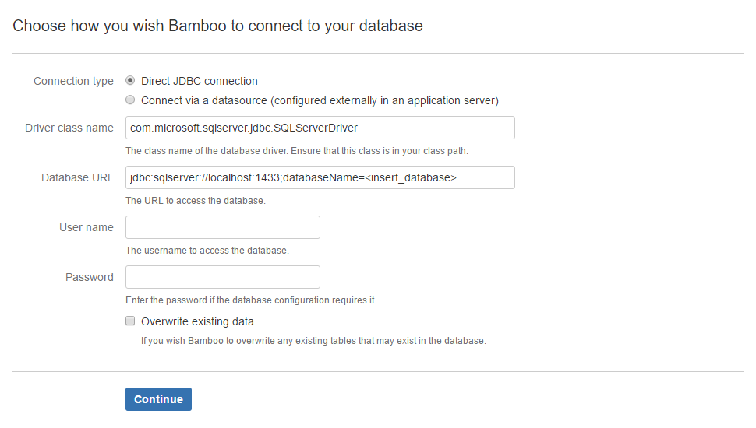The image size is (756, 428).
Task: Click the Continue button
Action: (x=159, y=399)
